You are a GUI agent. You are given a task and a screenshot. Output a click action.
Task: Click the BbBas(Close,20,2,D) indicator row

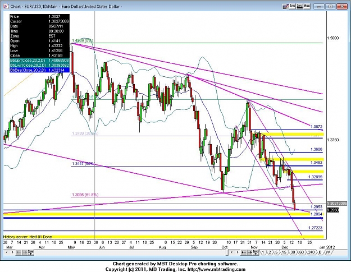39,70
